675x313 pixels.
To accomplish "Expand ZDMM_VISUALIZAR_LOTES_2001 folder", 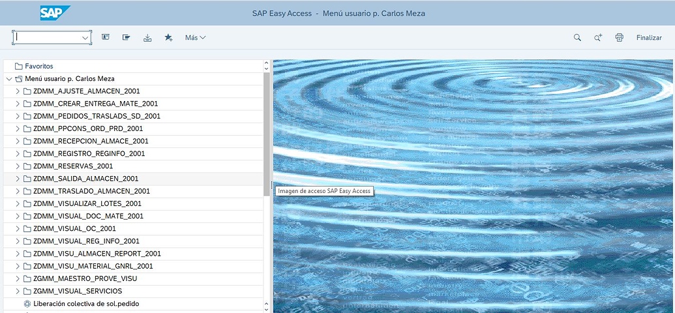I will (18, 203).
